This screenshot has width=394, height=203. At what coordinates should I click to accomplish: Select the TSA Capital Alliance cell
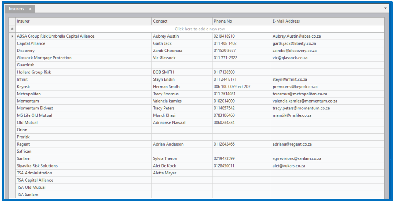point(83,180)
